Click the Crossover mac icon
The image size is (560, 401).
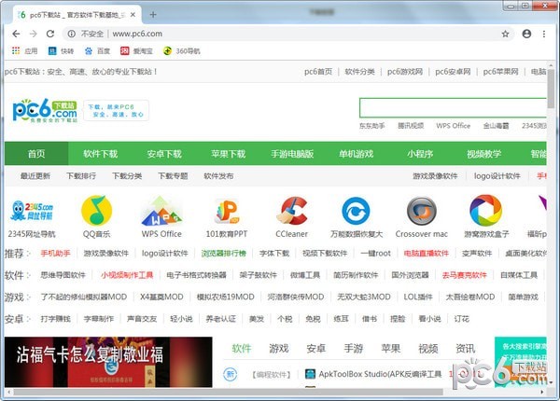(x=421, y=211)
